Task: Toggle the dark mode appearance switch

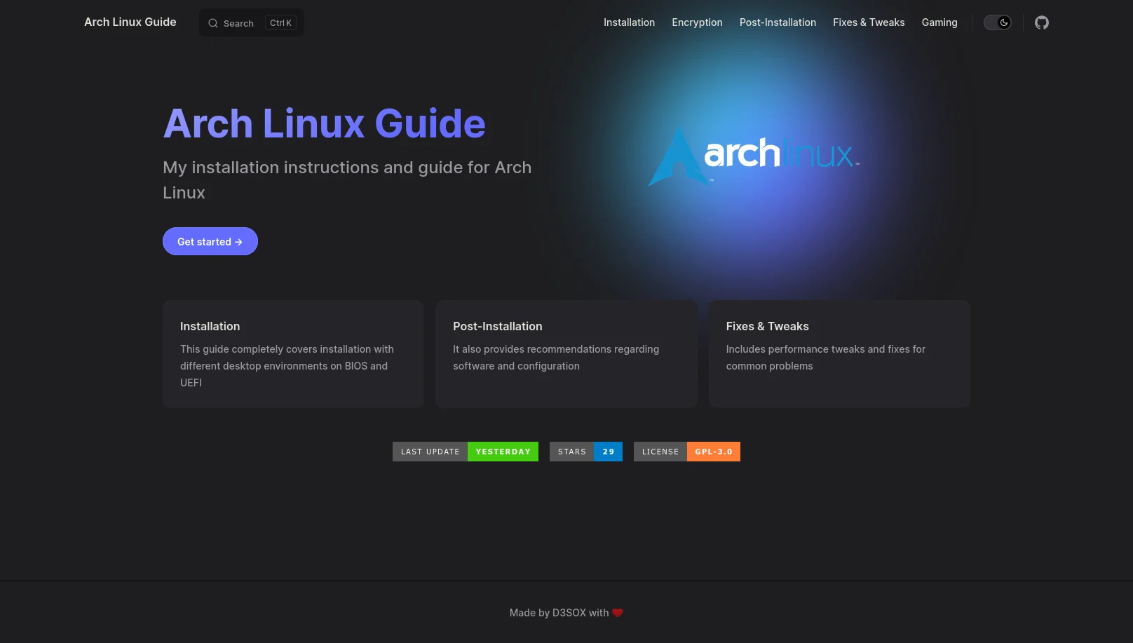Action: click(x=998, y=22)
